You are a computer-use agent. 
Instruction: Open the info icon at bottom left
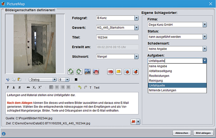click(x=4, y=134)
